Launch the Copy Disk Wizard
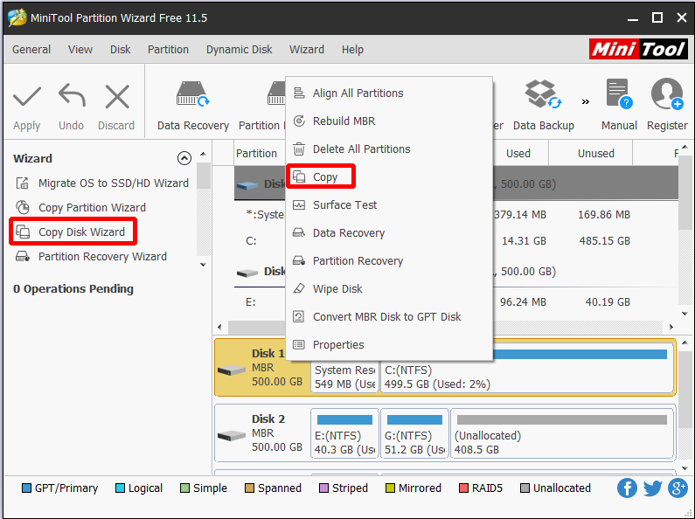 81,232
